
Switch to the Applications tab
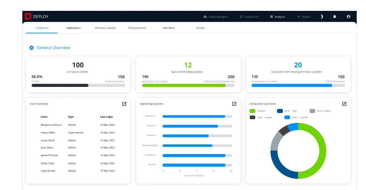point(74,28)
